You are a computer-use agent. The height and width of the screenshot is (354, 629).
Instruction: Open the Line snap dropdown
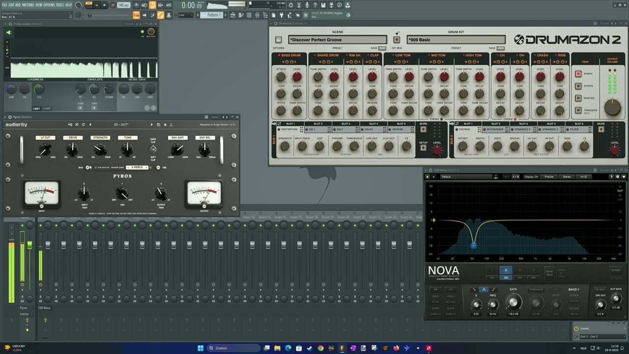[x=186, y=15]
